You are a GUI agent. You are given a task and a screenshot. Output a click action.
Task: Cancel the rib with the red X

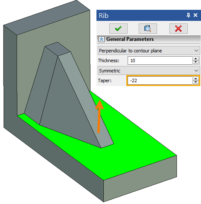(x=178, y=29)
